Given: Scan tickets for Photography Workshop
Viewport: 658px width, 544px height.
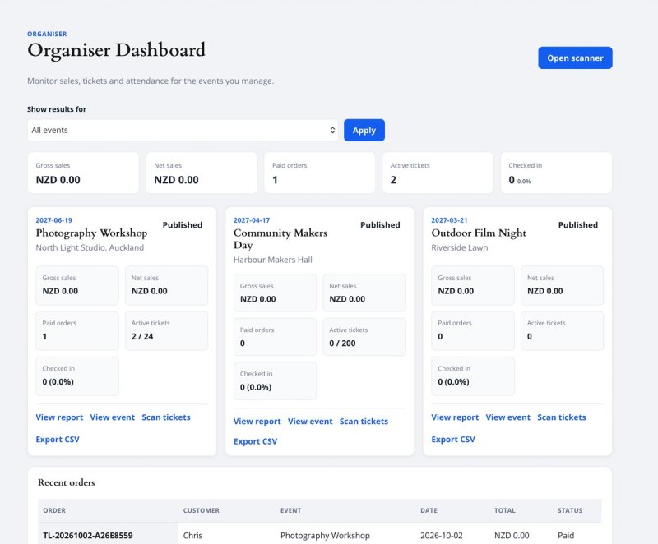Looking at the screenshot, I should [x=166, y=417].
